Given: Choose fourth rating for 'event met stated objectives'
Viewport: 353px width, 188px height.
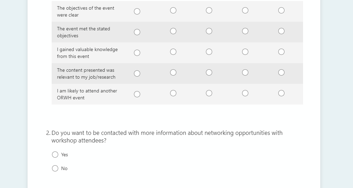Looking at the screenshot, I should [x=245, y=31].
